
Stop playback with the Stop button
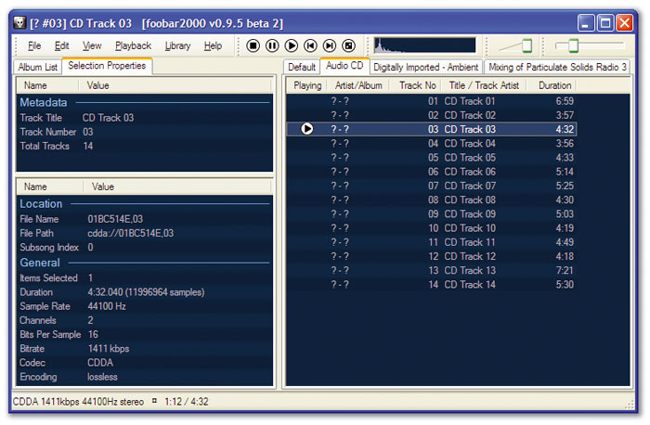[253, 45]
